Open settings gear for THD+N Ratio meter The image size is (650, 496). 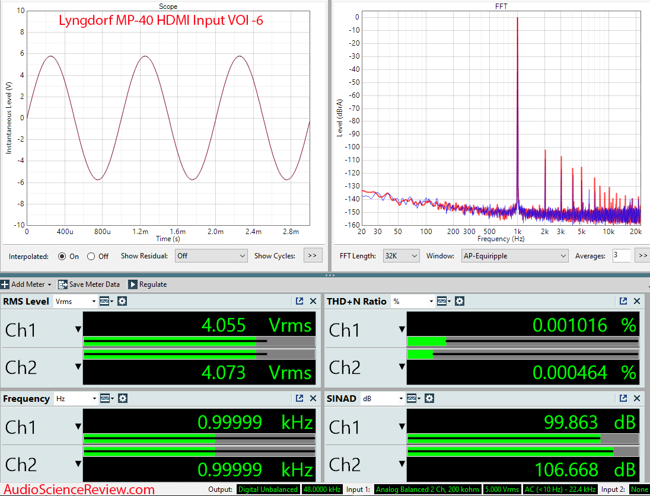tap(459, 301)
